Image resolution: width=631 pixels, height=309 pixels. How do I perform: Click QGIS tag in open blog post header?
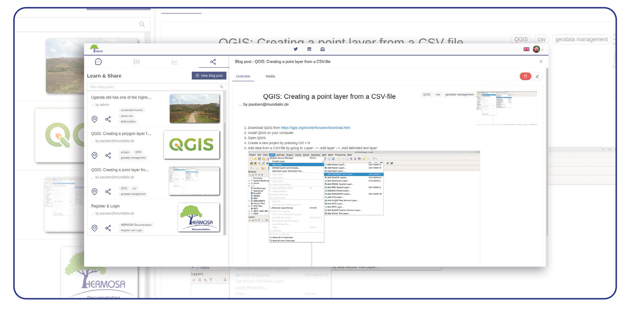[x=427, y=95]
